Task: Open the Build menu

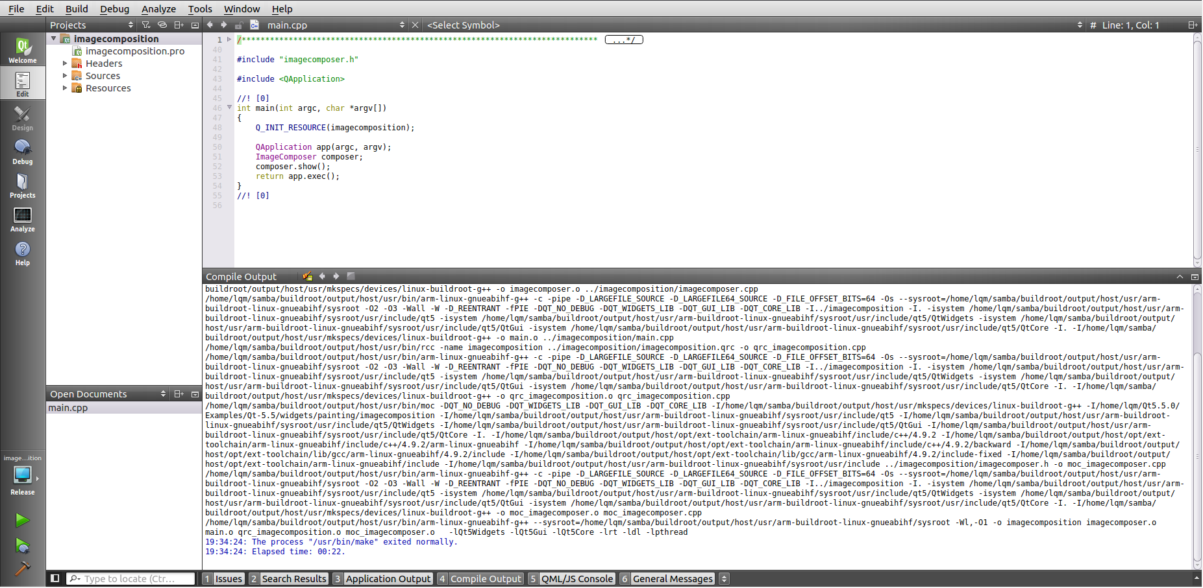Action: tap(77, 8)
